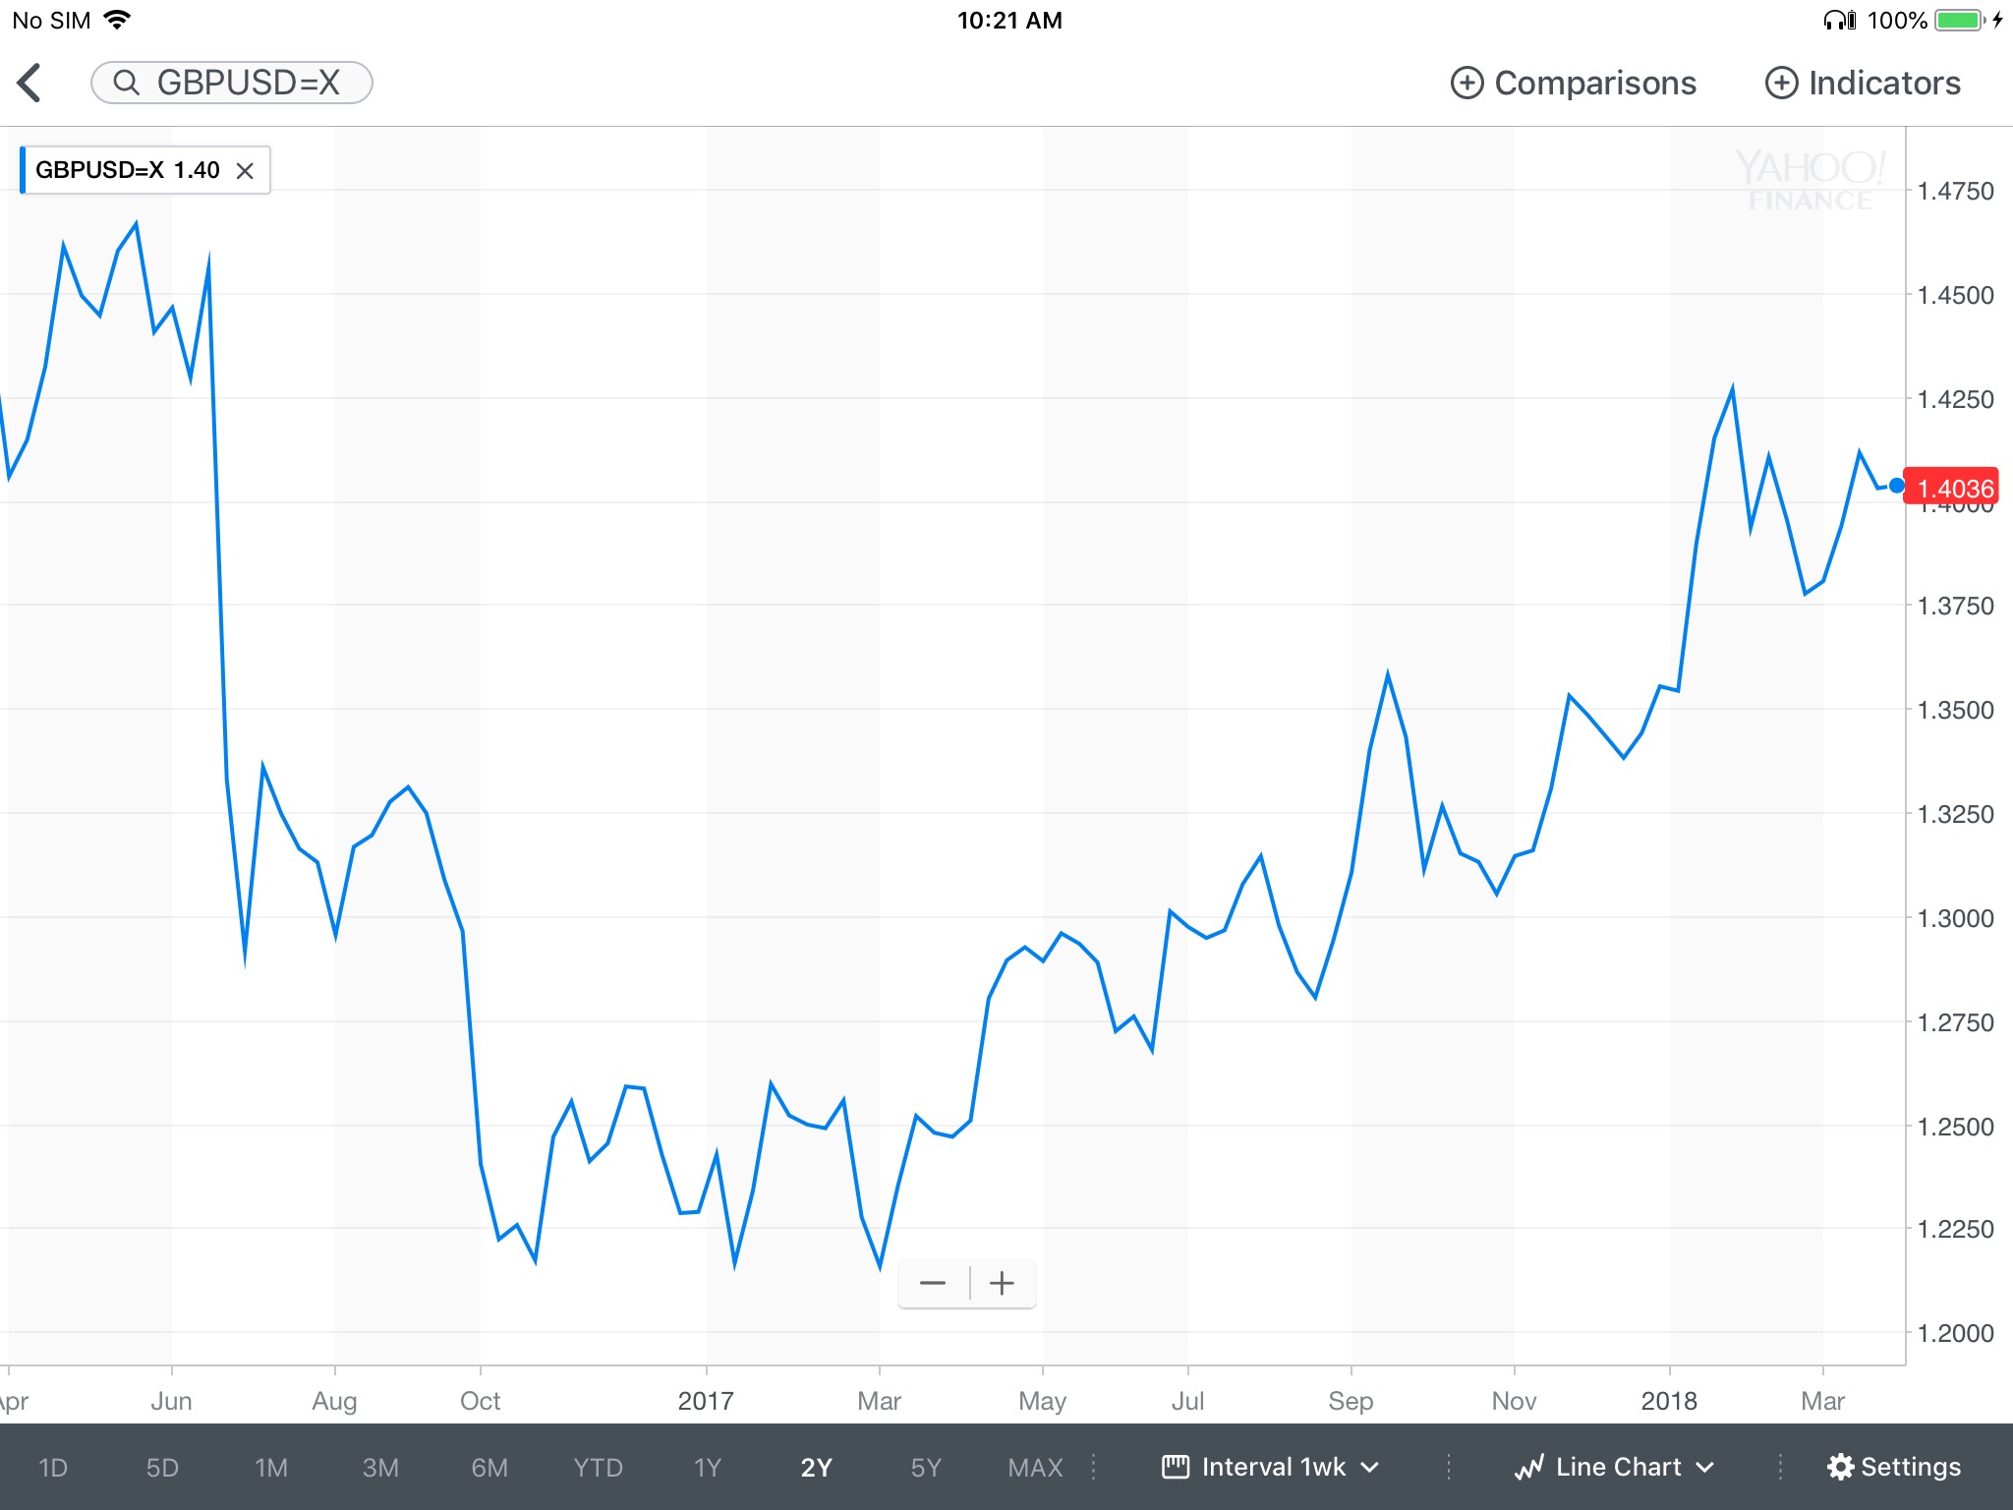Tap the back arrow icon

[x=29, y=83]
